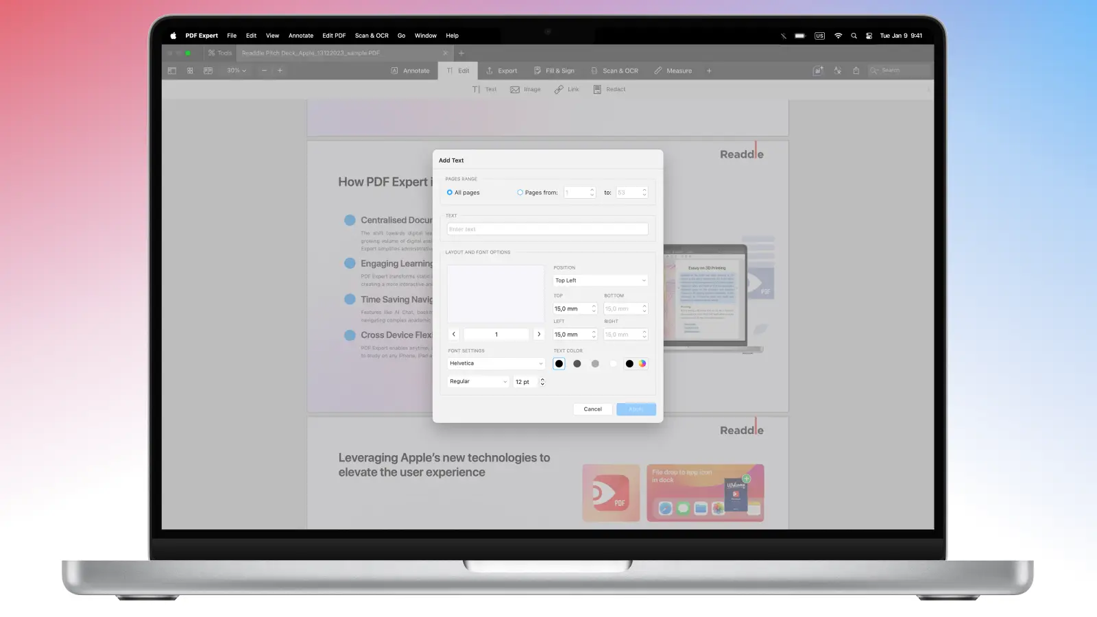
Task: Show next page in preview
Action: click(x=539, y=335)
